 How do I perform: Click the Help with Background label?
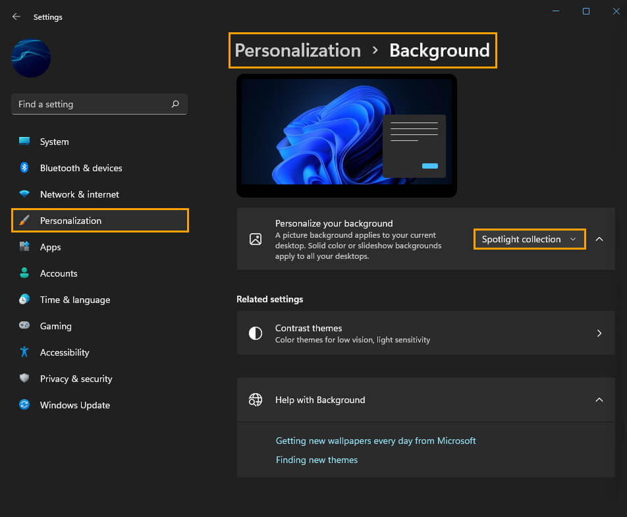(320, 400)
